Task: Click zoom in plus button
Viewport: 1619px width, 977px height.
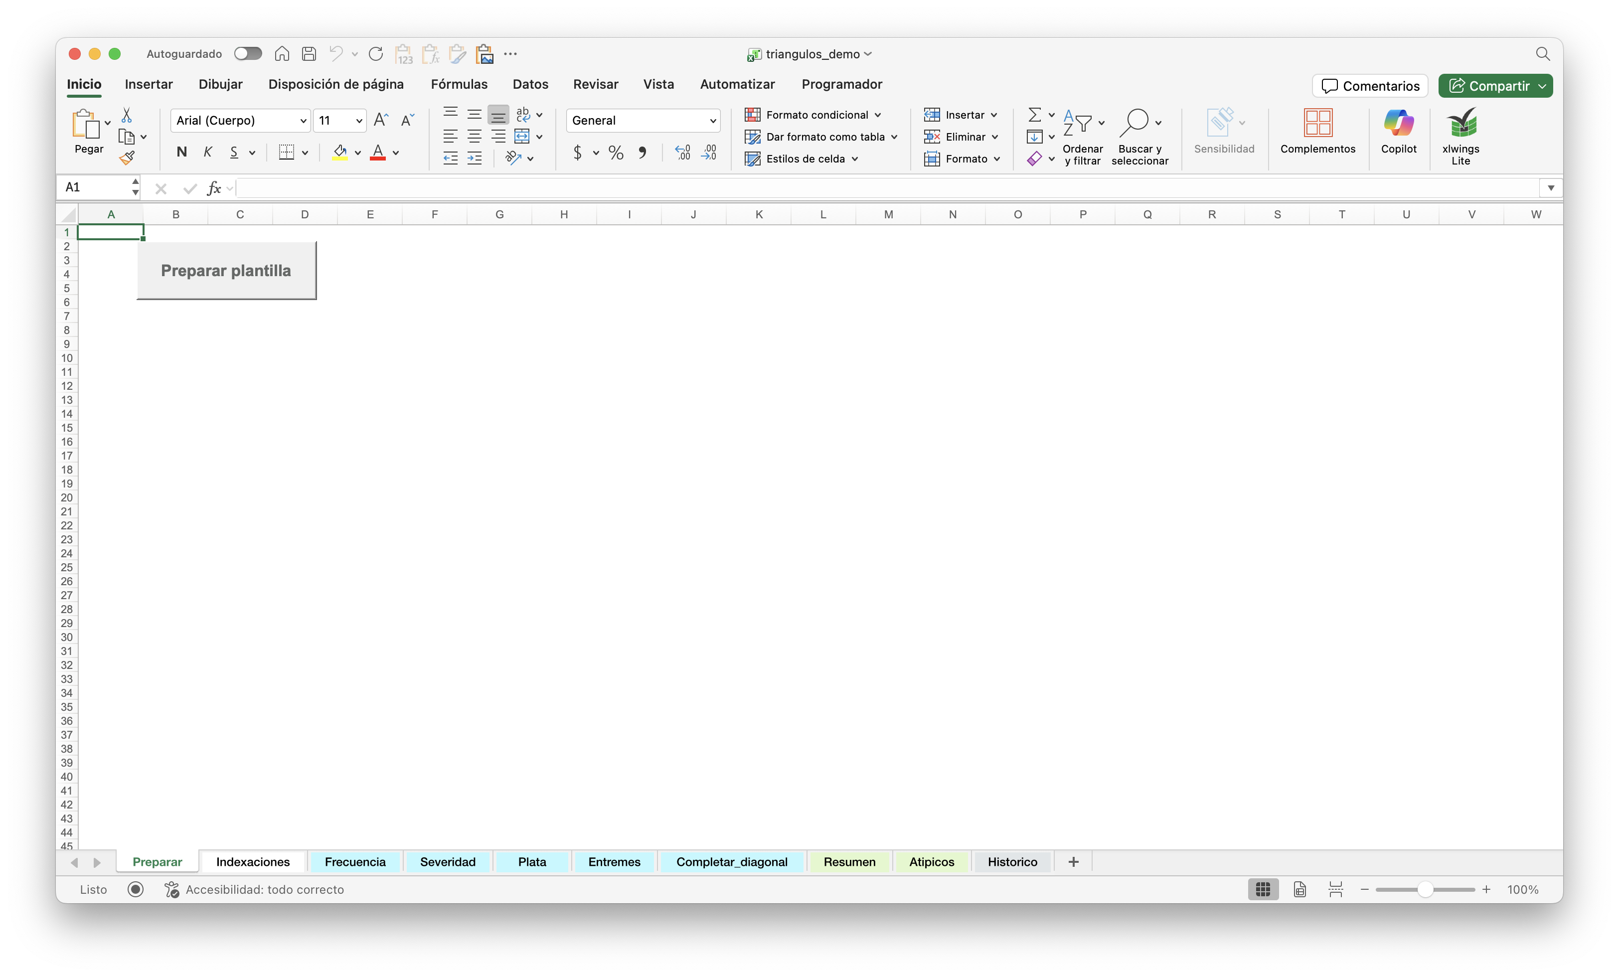Action: [1486, 889]
